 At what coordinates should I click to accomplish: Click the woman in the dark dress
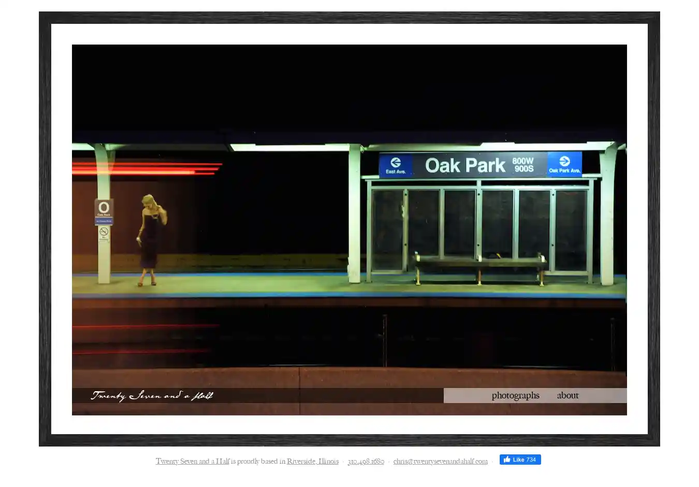pos(149,239)
